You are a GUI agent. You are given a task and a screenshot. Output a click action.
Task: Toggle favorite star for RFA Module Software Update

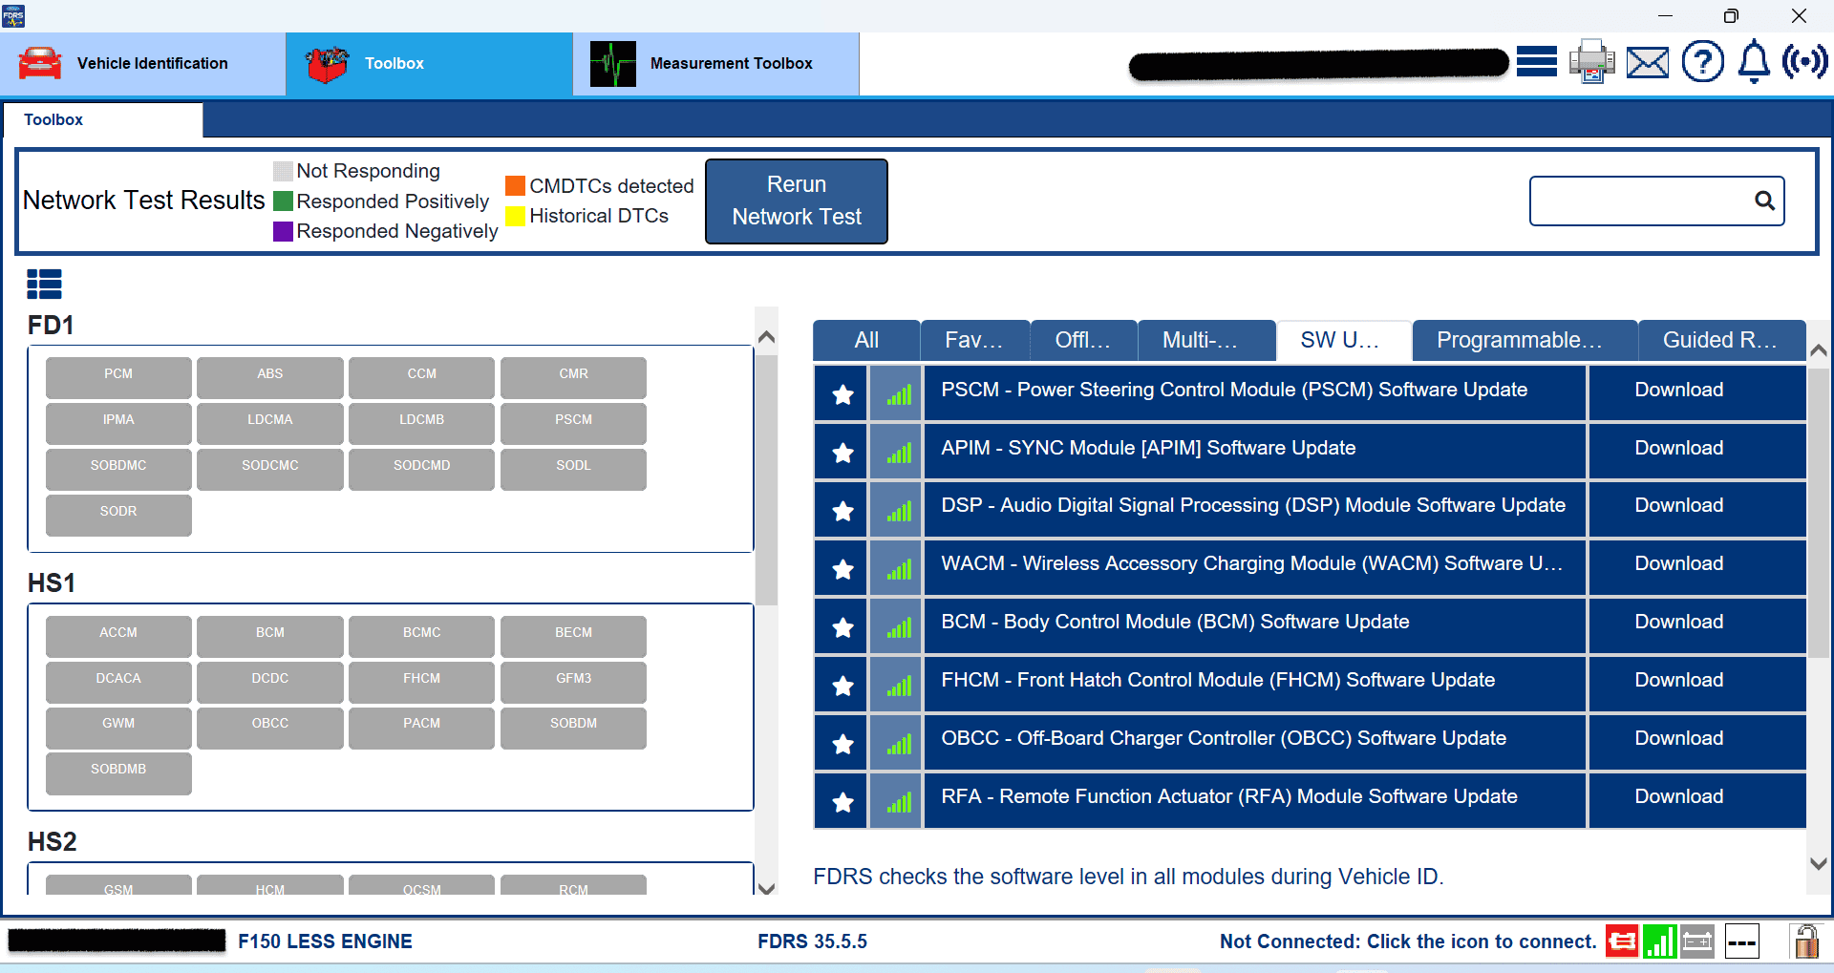click(x=842, y=802)
